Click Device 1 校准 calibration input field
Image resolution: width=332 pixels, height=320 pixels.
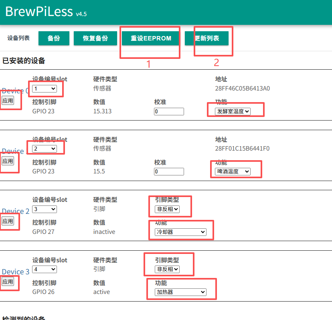tap(169, 171)
